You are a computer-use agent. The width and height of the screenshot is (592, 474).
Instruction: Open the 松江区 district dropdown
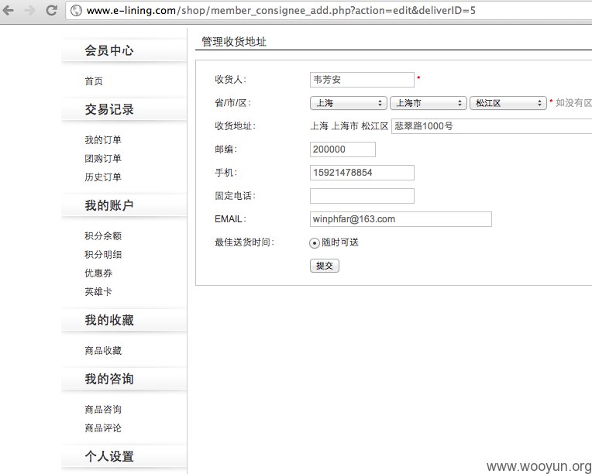[x=508, y=103]
